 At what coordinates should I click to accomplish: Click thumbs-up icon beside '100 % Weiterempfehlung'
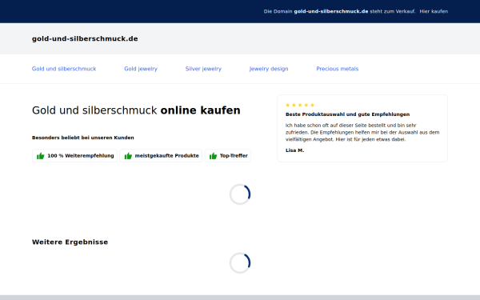tap(41, 156)
